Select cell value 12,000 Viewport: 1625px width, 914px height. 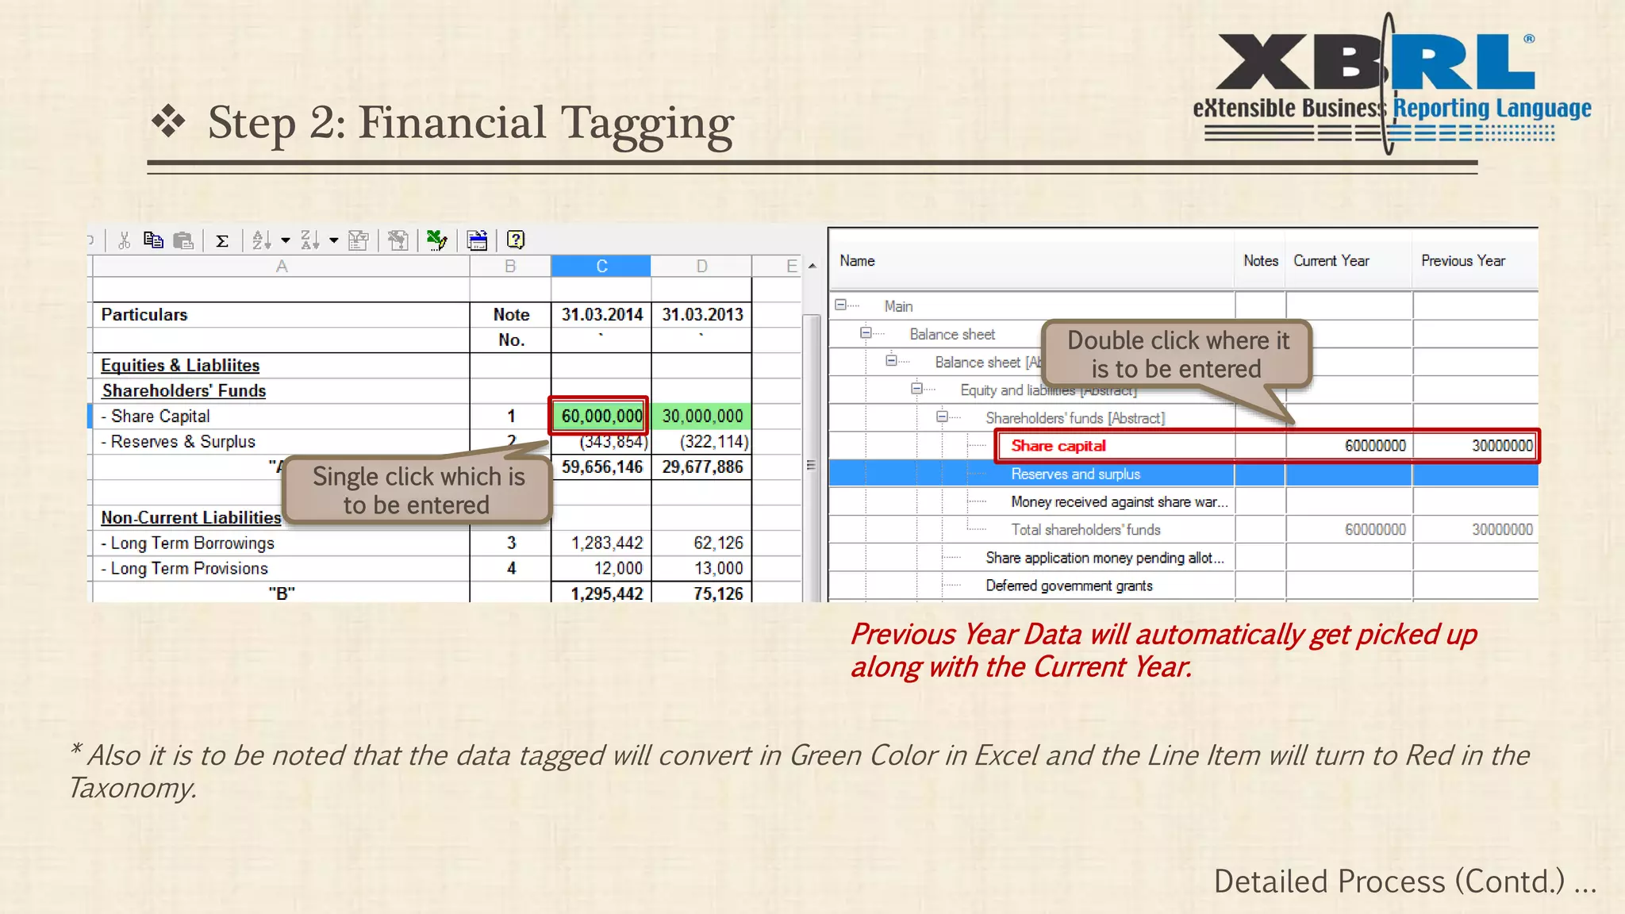tap(601, 568)
